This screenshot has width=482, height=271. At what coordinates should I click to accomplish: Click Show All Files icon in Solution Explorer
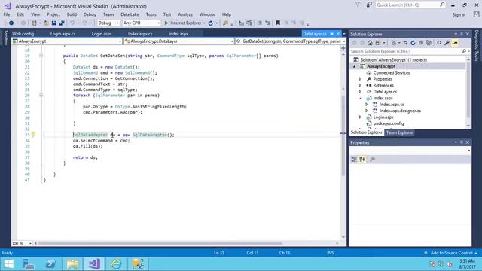click(429, 43)
